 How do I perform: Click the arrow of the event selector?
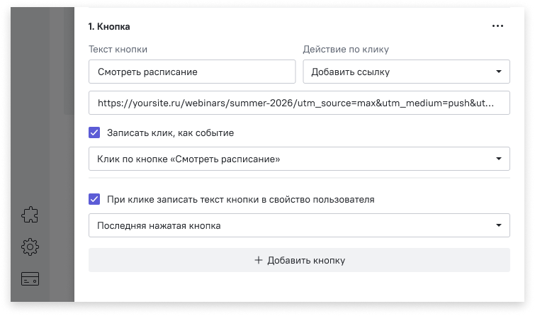point(499,159)
